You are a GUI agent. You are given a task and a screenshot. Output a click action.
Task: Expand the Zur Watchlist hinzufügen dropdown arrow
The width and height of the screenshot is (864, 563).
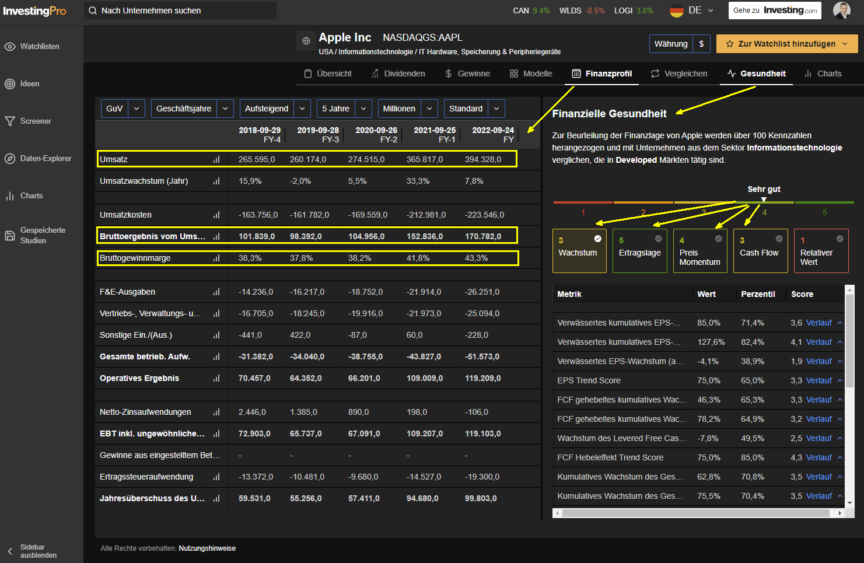click(846, 44)
